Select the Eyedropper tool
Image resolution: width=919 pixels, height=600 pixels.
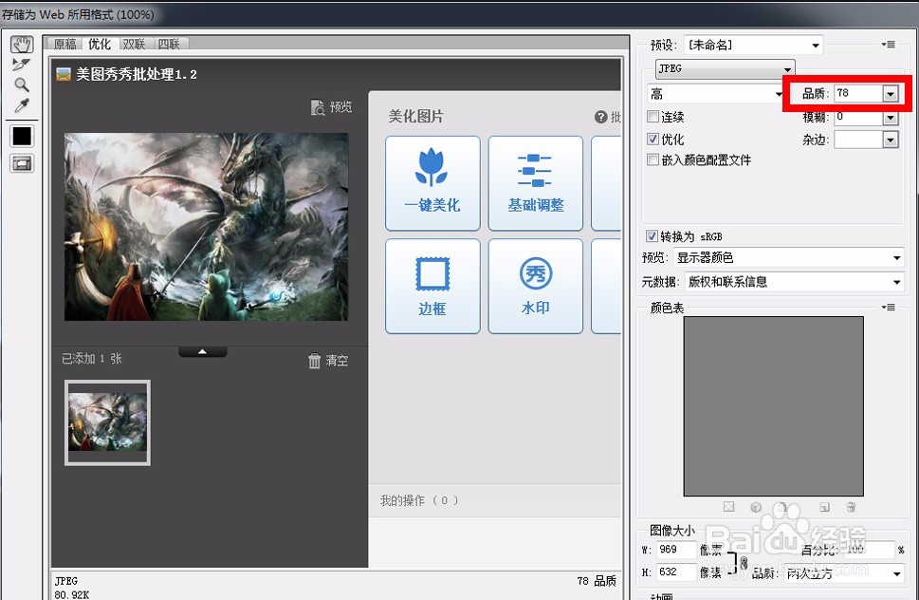click(22, 105)
